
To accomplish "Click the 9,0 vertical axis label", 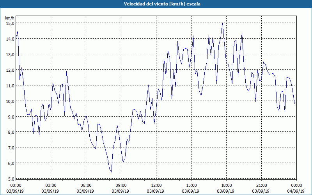I will (x=11, y=117).
